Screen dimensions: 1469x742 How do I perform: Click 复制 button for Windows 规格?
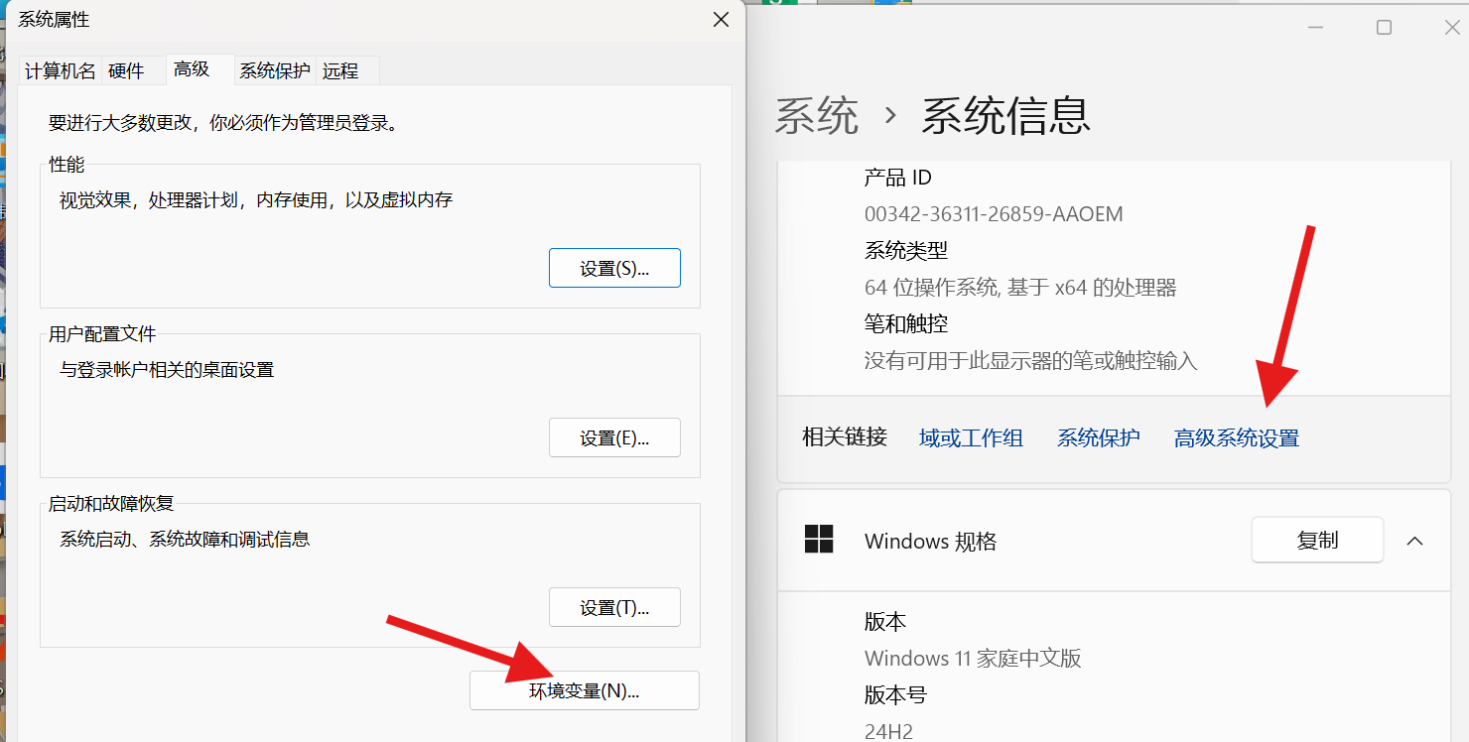coord(1317,541)
